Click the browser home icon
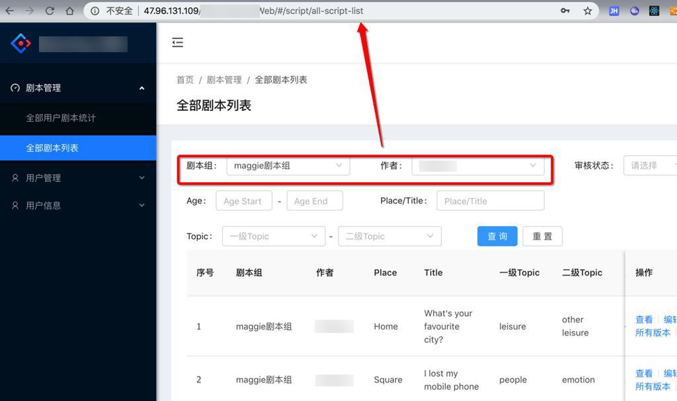 pos(69,11)
